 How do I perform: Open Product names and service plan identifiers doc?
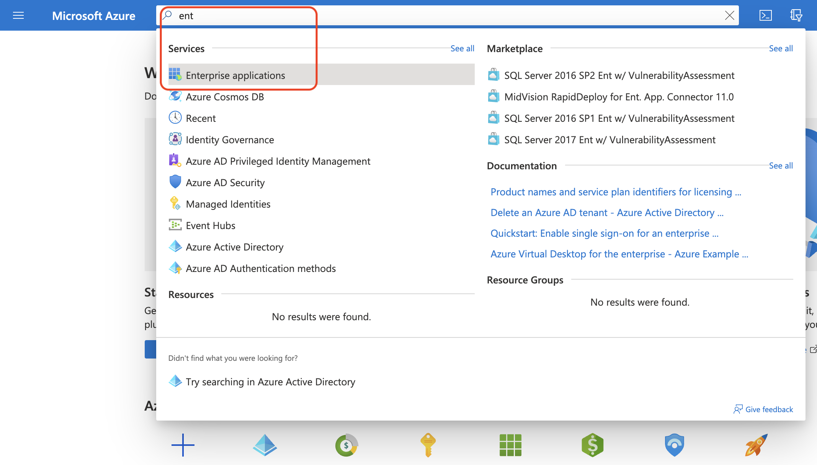616,192
